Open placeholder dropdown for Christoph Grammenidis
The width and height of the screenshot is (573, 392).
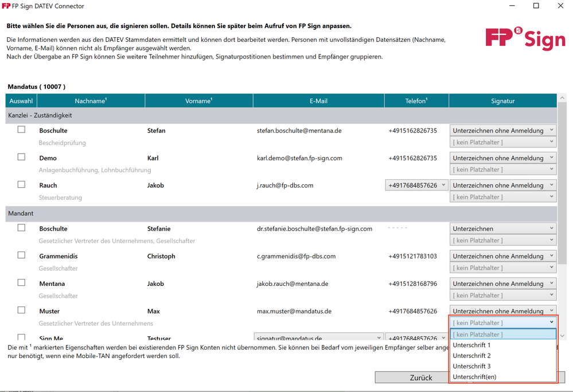point(503,267)
